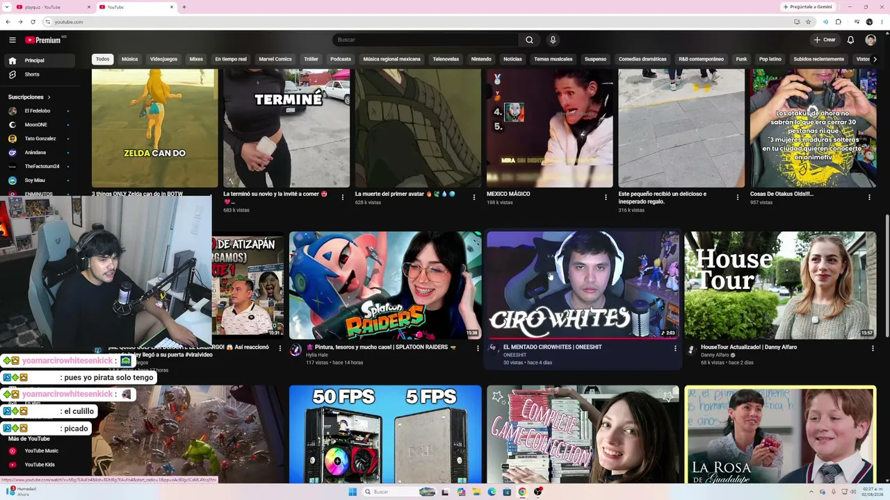
Task: Select the Funk filter chip
Action: pos(741,59)
